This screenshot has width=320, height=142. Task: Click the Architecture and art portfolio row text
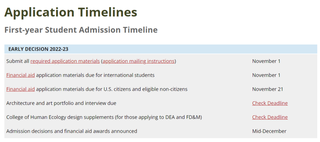point(61,103)
